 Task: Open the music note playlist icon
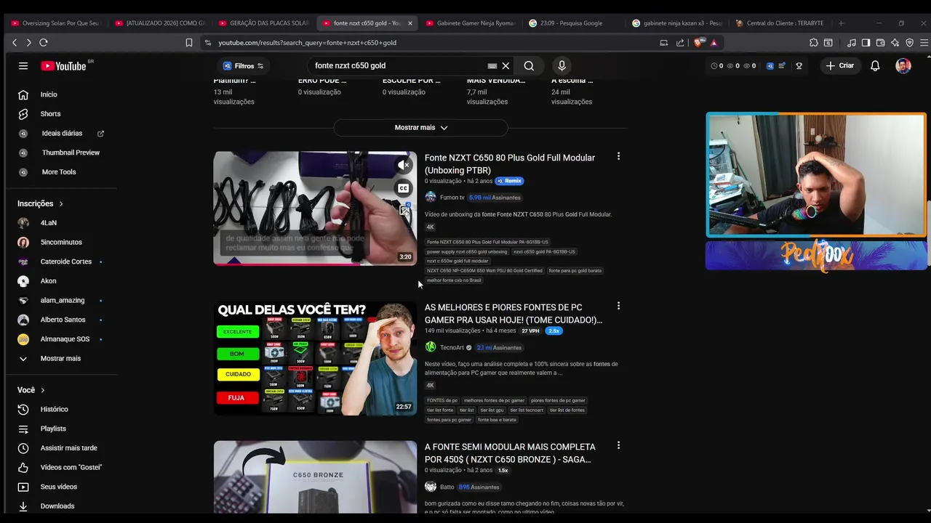tap(851, 43)
